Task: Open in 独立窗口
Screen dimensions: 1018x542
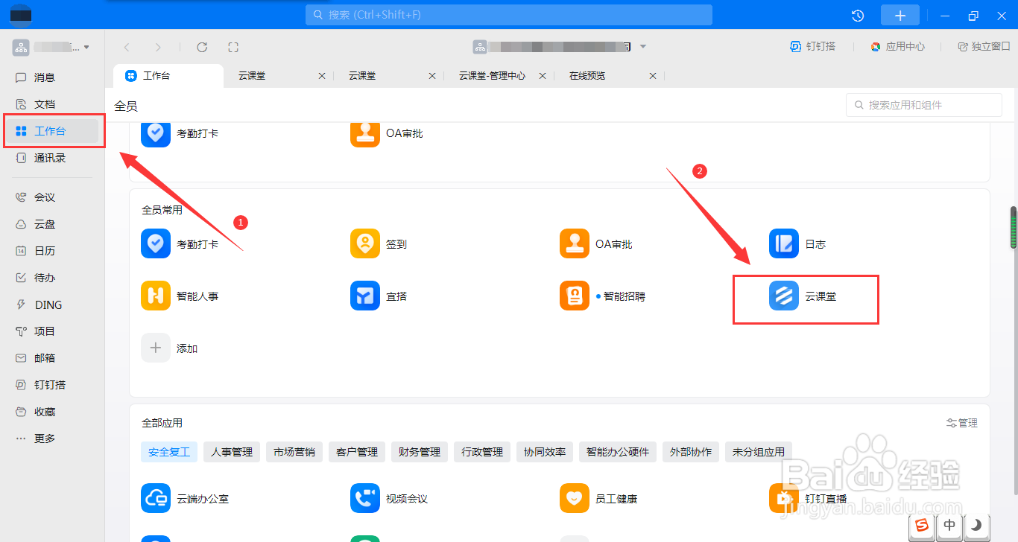Action: (984, 46)
